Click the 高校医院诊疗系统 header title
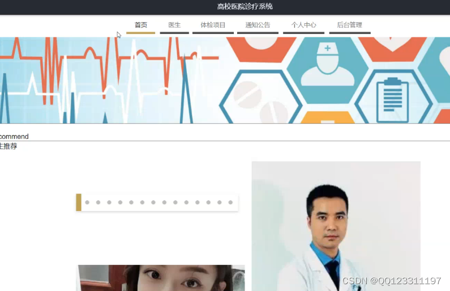 pos(245,7)
